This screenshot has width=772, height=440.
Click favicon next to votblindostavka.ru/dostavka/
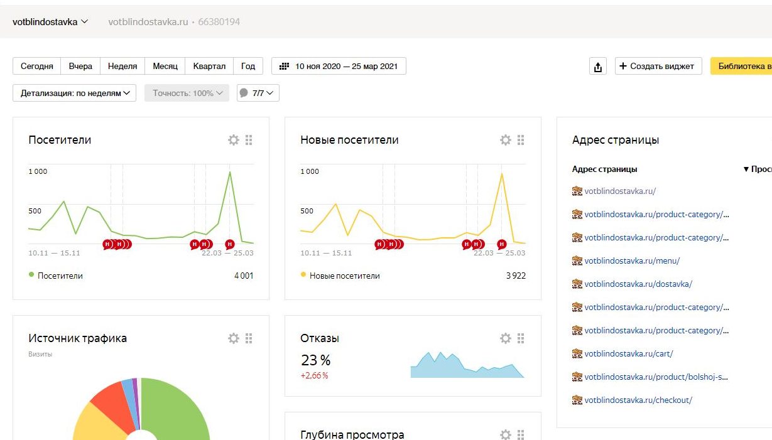[577, 284]
